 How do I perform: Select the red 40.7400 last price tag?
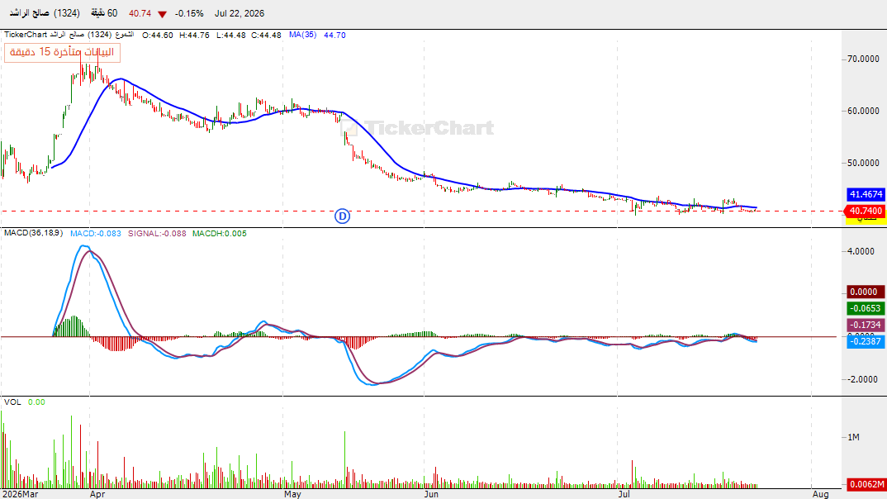tap(865, 211)
